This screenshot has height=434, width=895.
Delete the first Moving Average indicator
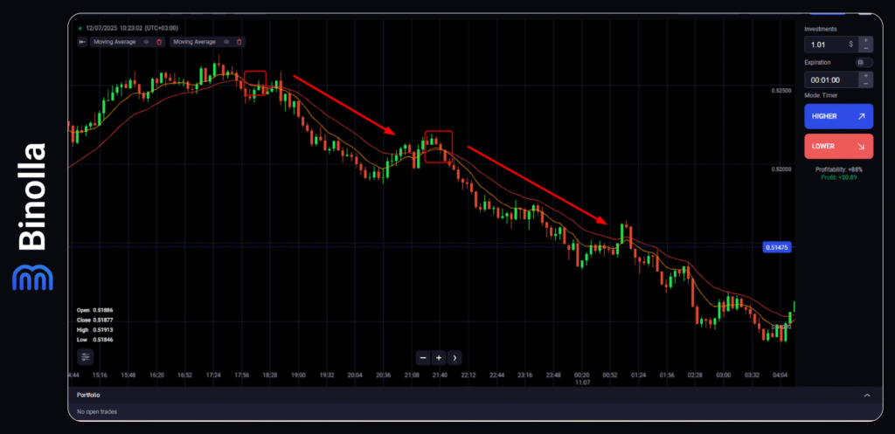tap(159, 42)
